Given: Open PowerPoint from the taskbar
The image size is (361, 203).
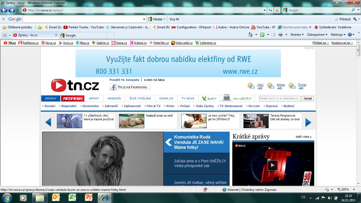Looking at the screenshot, I should pos(88,197).
